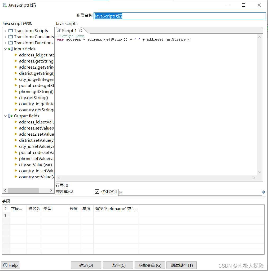268x271 pixels.
Task: Collapse the Output fields node
Action: (6, 116)
